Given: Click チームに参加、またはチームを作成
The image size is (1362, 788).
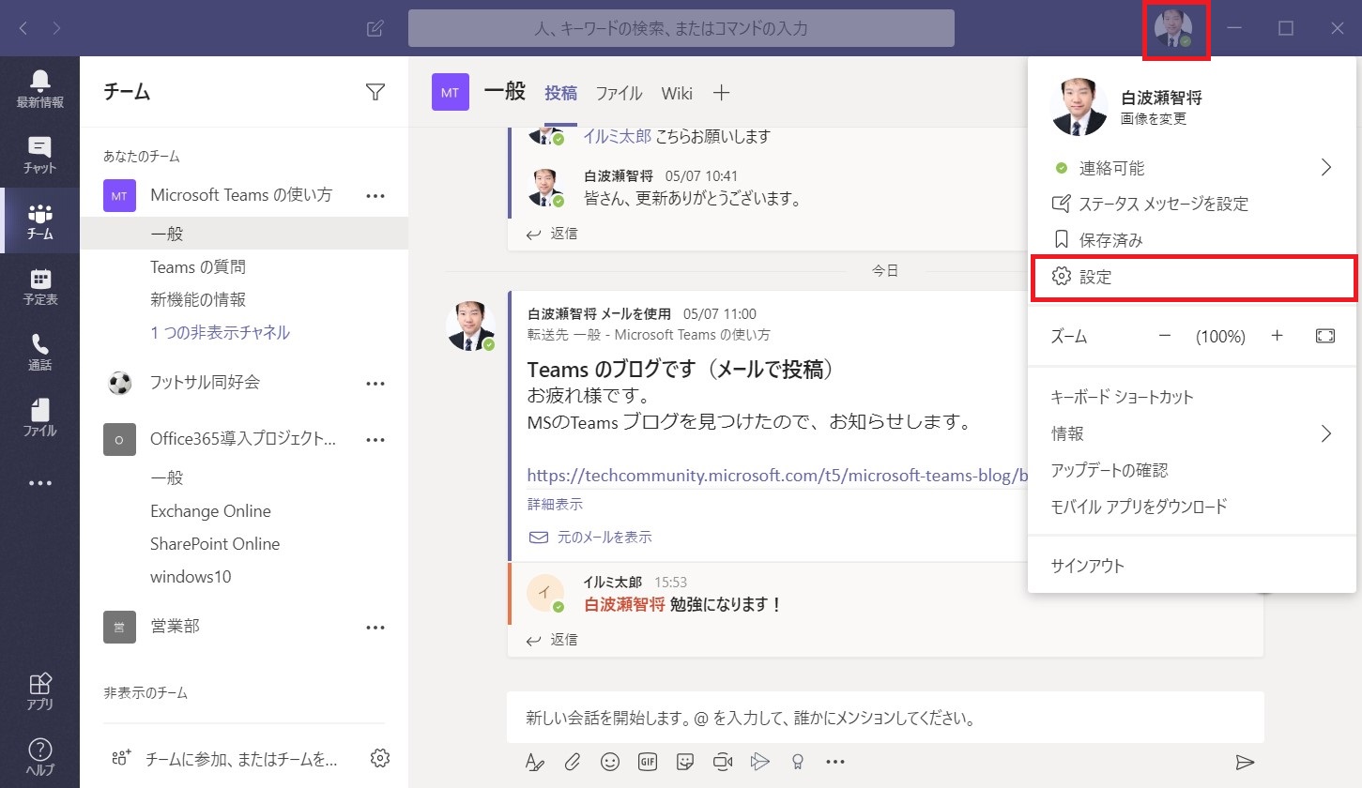Looking at the screenshot, I should pos(223,759).
